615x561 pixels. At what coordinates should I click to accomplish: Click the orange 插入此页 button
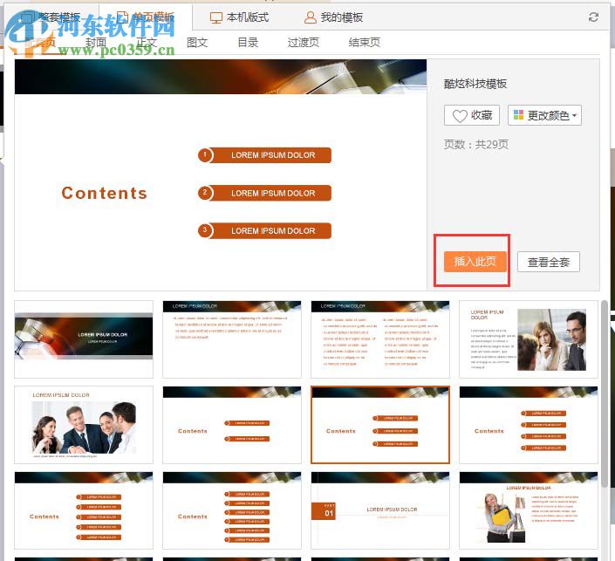click(475, 262)
